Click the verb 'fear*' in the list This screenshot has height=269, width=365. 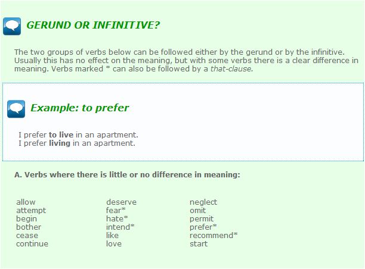tap(116, 211)
